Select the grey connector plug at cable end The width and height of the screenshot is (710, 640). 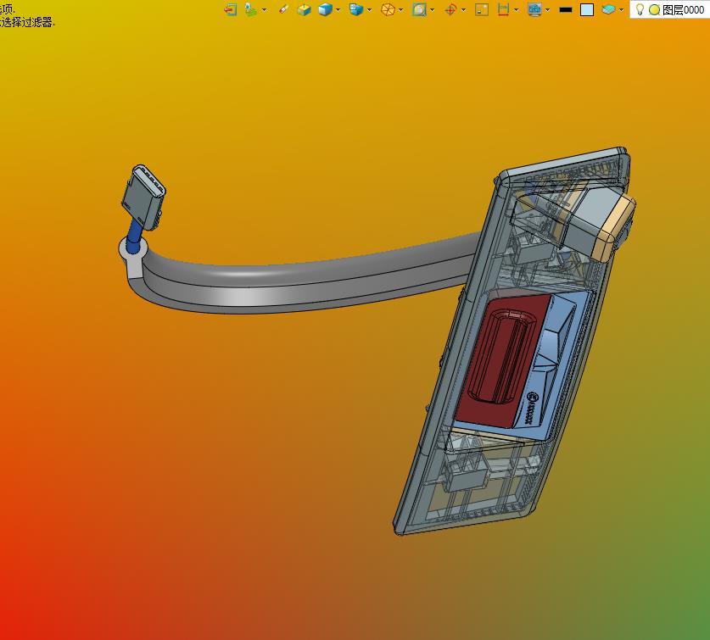[x=144, y=197]
